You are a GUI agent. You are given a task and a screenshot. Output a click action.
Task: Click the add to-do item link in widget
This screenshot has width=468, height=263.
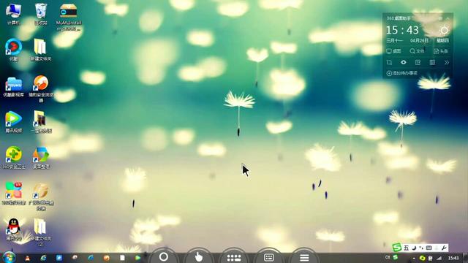pos(402,73)
